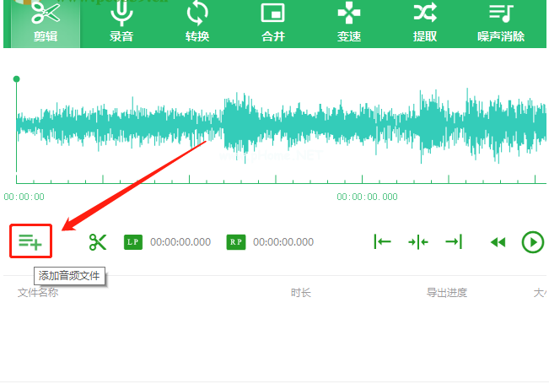Click the RP time field 00:00:00.000
This screenshot has width=549, height=384.
tap(283, 242)
